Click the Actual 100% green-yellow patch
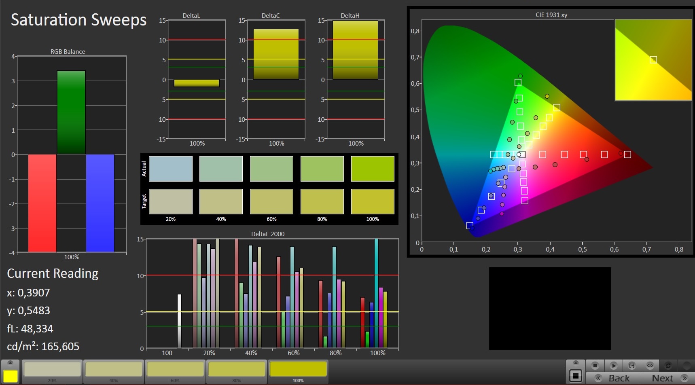Image resolution: width=695 pixels, height=385 pixels. coord(373,169)
